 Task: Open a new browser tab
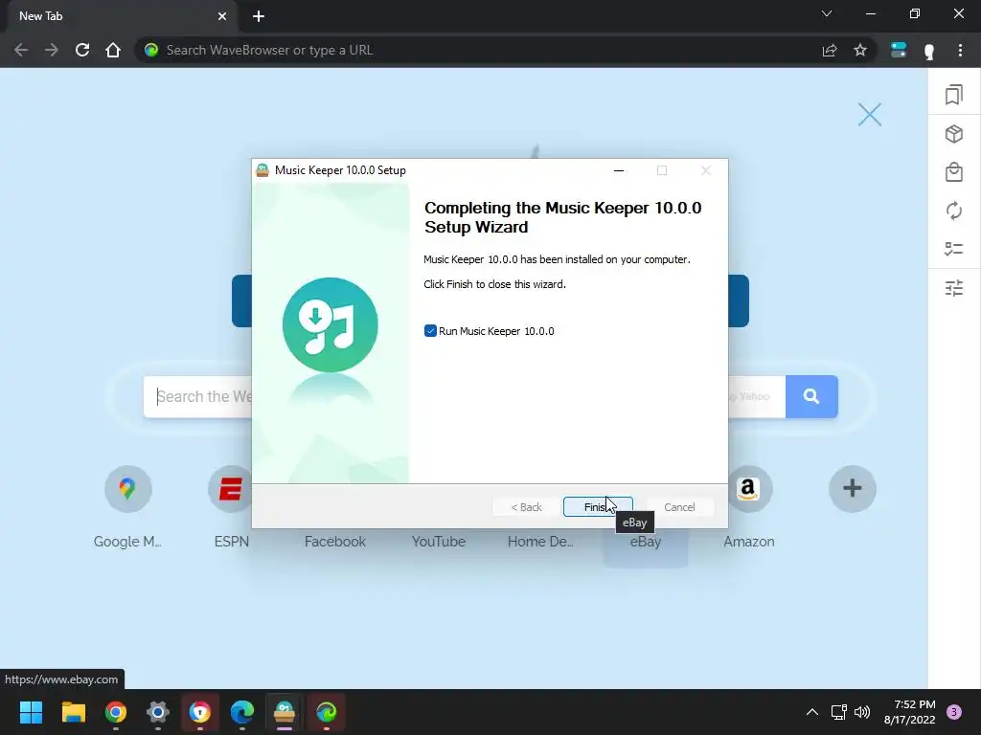tap(259, 16)
